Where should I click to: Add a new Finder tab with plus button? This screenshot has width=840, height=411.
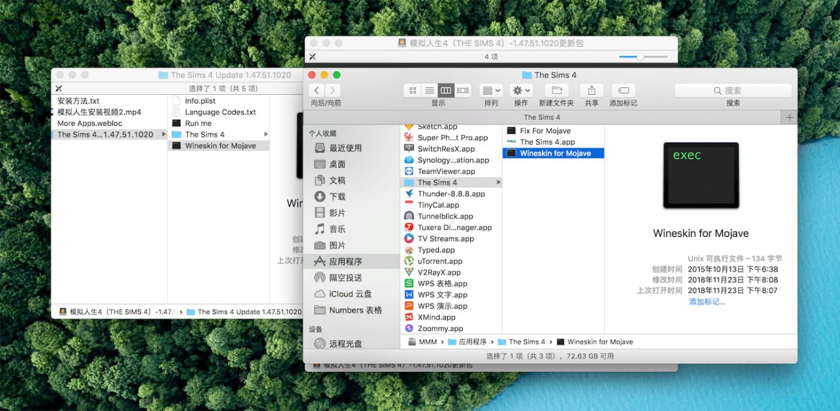pyautogui.click(x=789, y=117)
